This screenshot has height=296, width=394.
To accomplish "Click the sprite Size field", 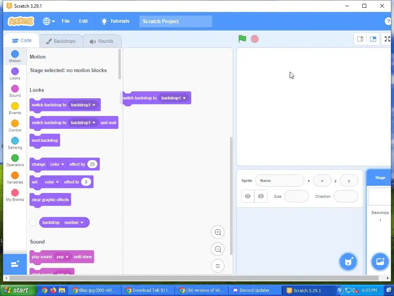I will point(297,196).
